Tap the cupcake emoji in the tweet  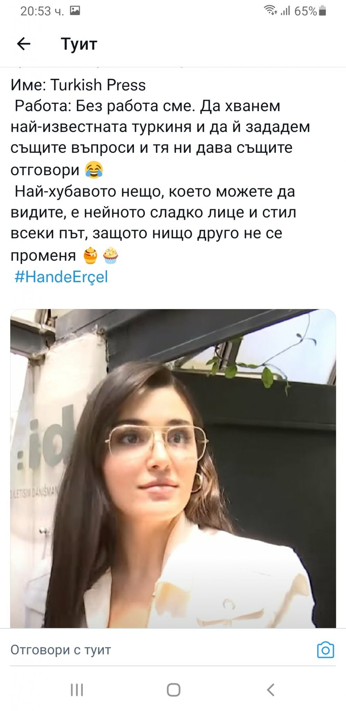click(x=110, y=256)
